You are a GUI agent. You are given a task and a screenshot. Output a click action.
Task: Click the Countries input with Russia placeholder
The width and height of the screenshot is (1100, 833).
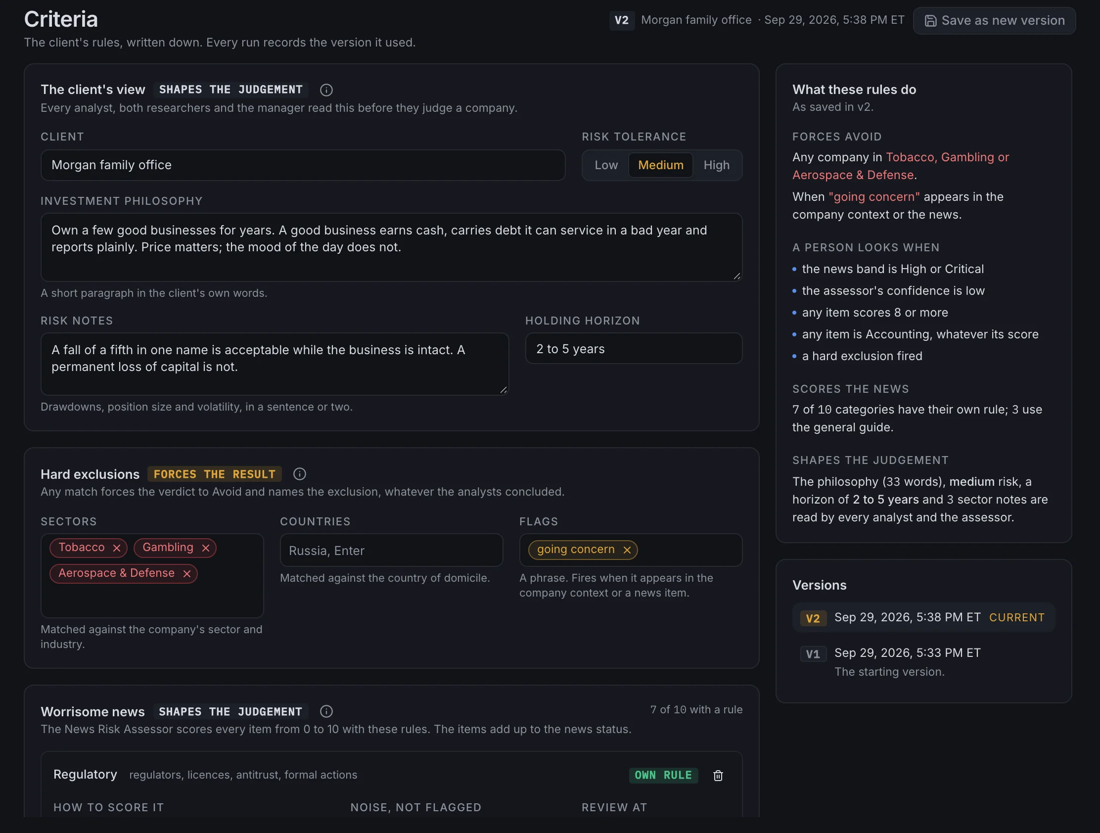click(391, 550)
